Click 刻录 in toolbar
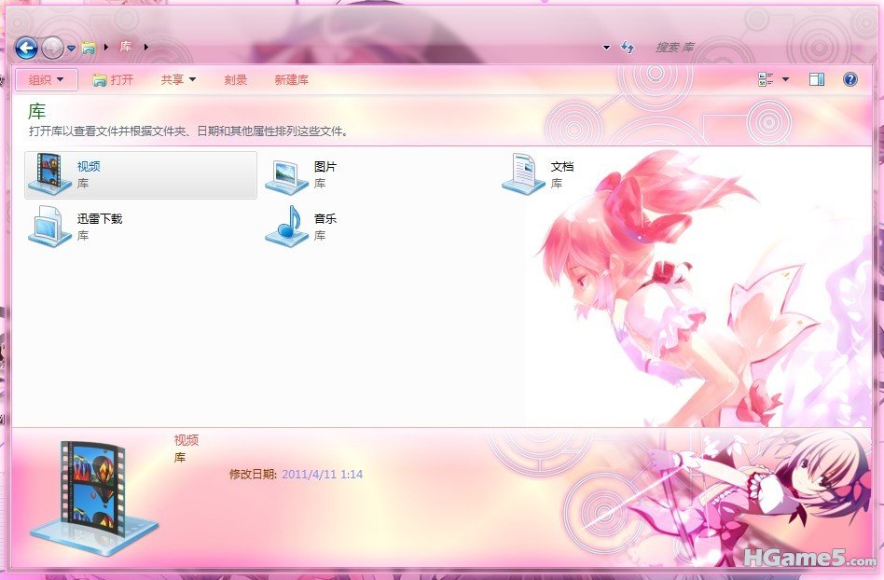This screenshot has height=580, width=884. [236, 80]
